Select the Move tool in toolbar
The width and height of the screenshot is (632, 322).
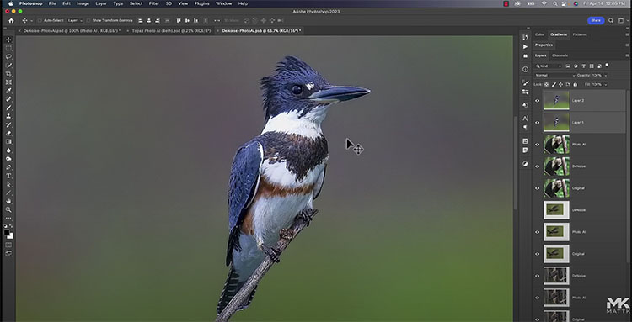(x=8, y=40)
